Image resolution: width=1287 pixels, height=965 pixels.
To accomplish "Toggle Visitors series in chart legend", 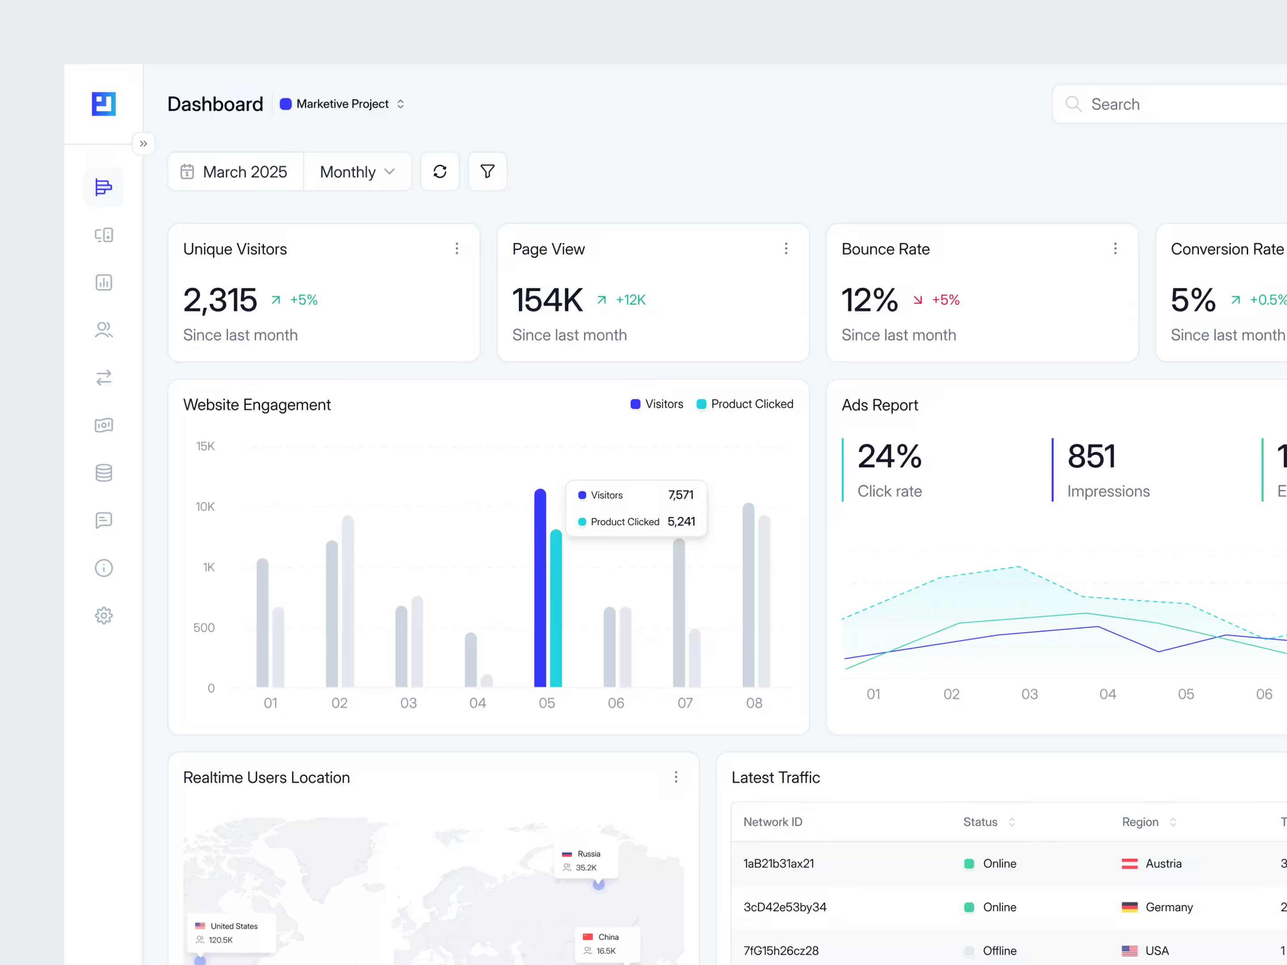I will pos(657,404).
